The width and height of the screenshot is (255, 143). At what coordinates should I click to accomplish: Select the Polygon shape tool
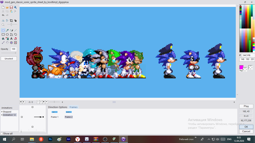pos(11,34)
